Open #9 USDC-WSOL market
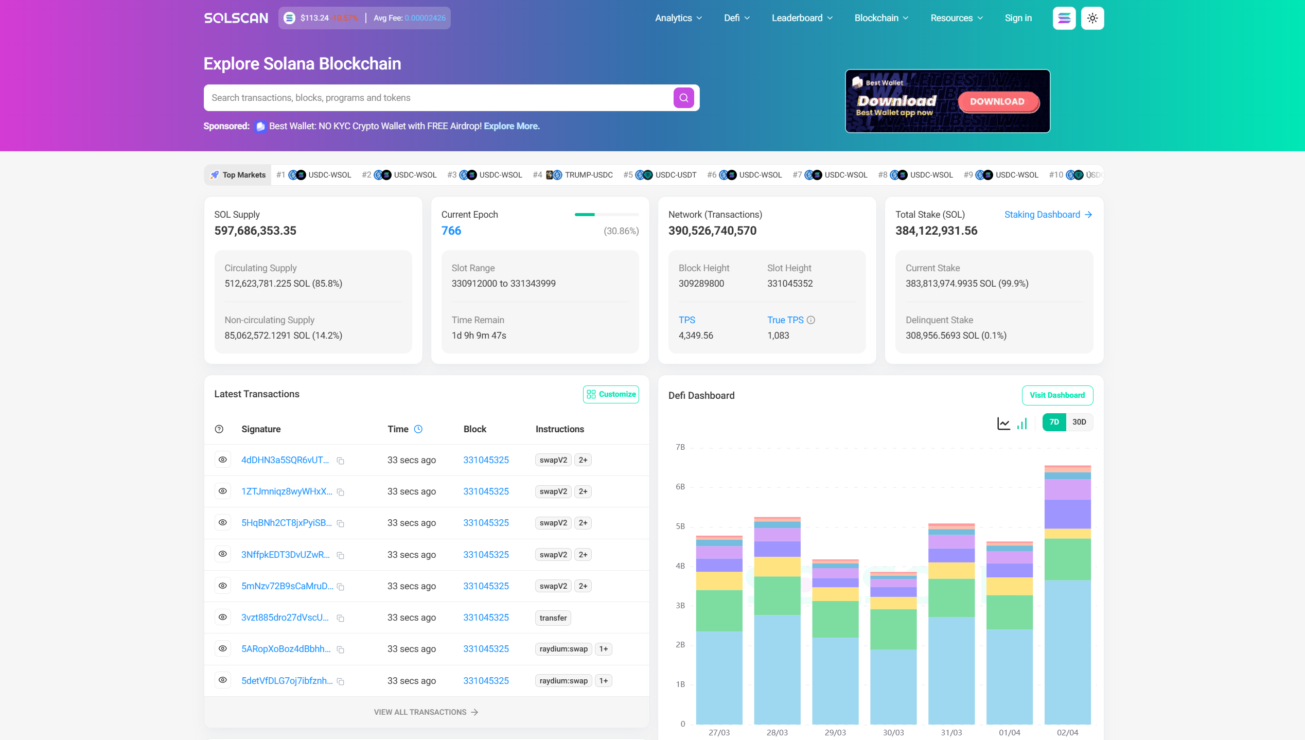 (x=1001, y=175)
